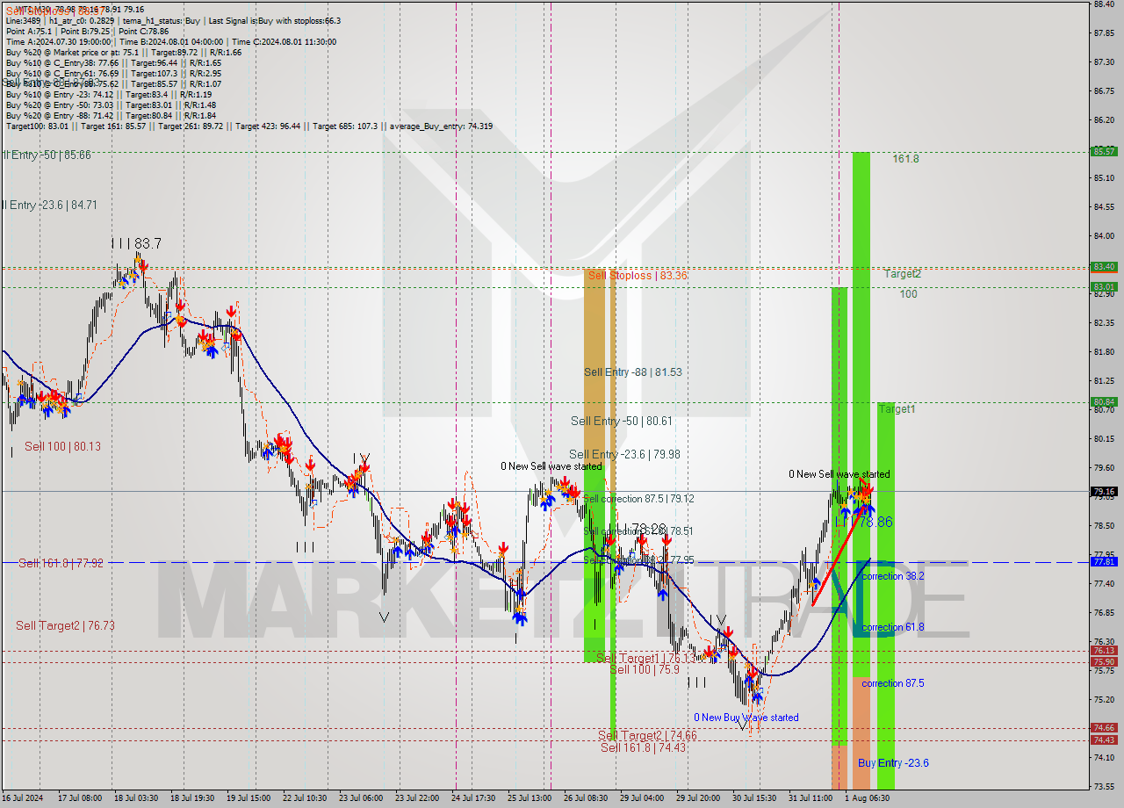Select the 83.01 price axis tag
Viewport: 1124px width, 808px height.
(x=1104, y=287)
